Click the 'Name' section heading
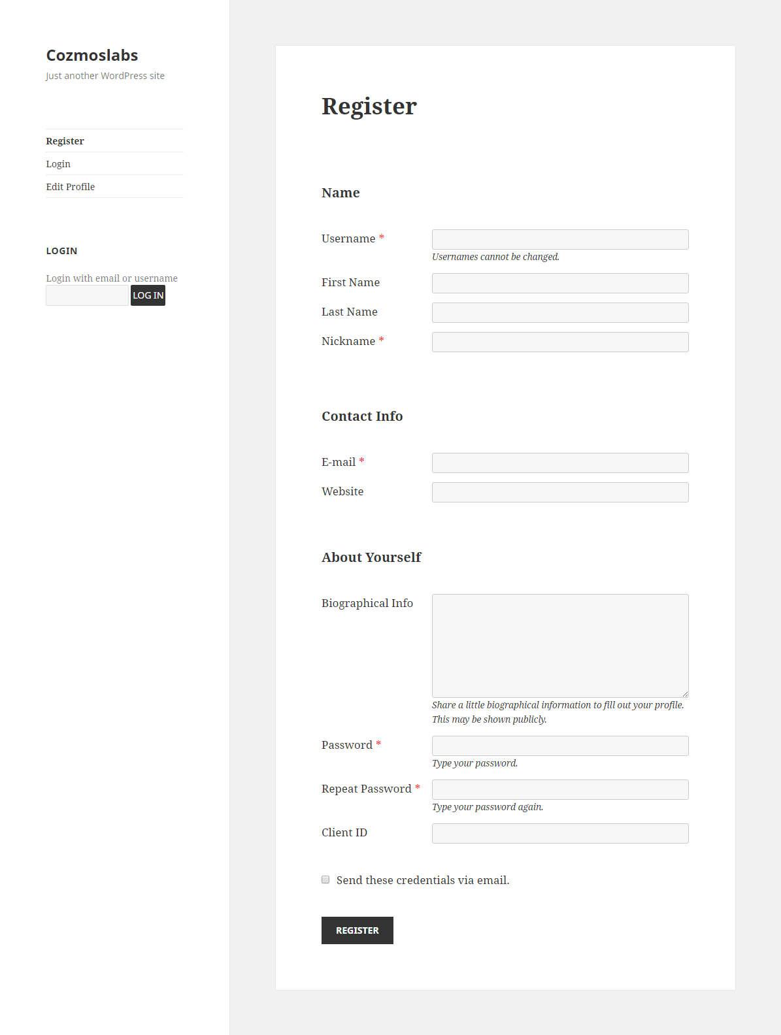 tap(341, 193)
